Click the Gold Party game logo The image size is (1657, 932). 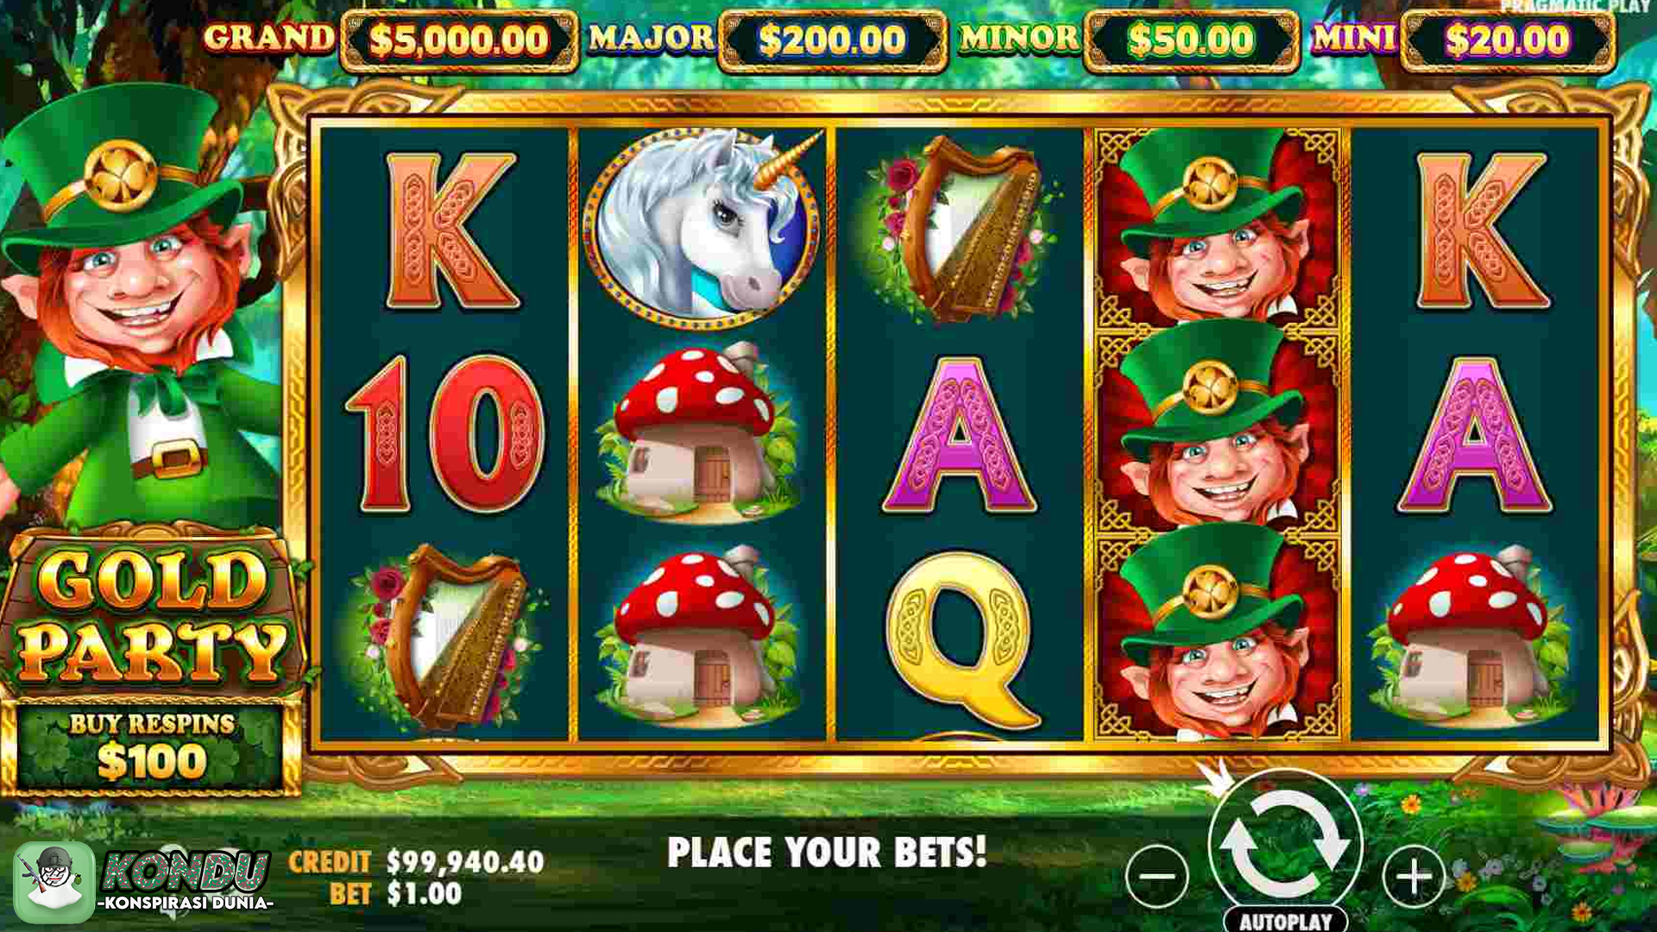coord(153,613)
